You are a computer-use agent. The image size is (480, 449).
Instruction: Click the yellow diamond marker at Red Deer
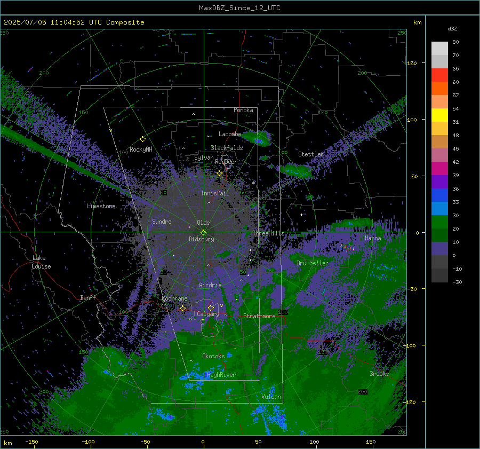(x=220, y=174)
